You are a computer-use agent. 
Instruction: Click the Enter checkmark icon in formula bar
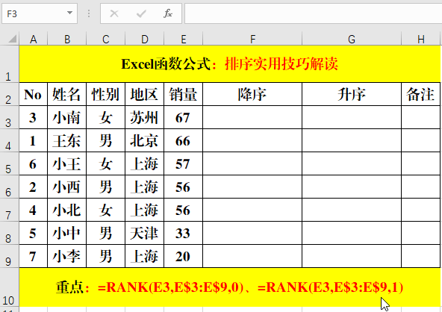(141, 13)
